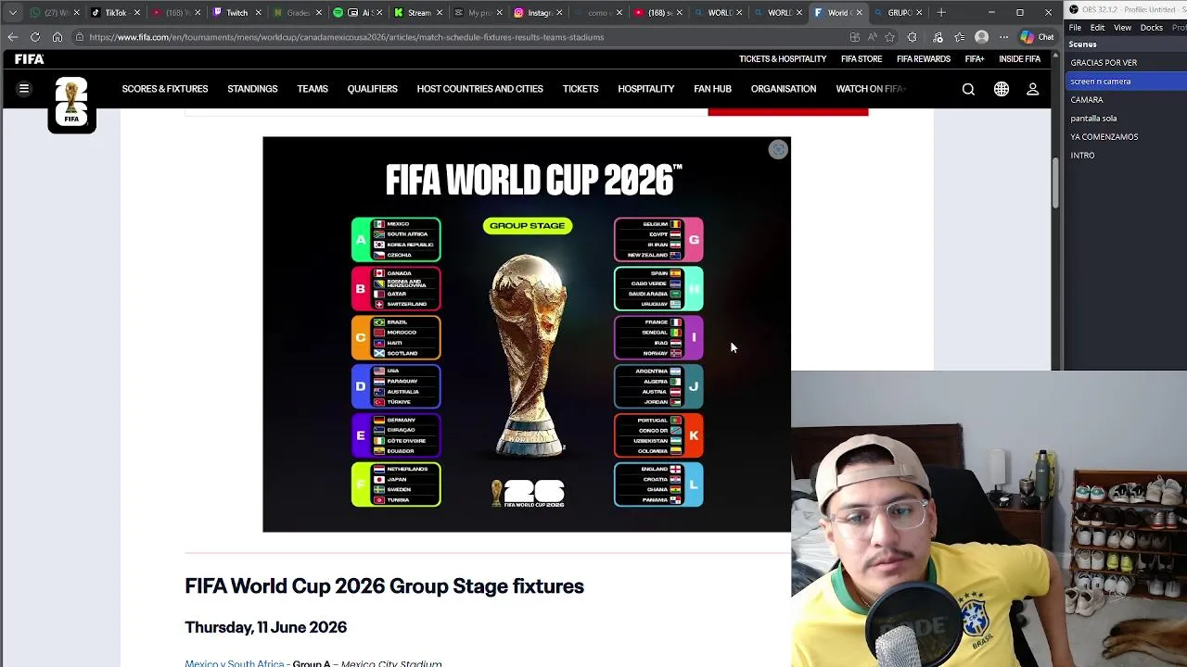Viewport: 1187px width, 667px height.
Task: Open Qualifiers menu item
Action: (372, 89)
